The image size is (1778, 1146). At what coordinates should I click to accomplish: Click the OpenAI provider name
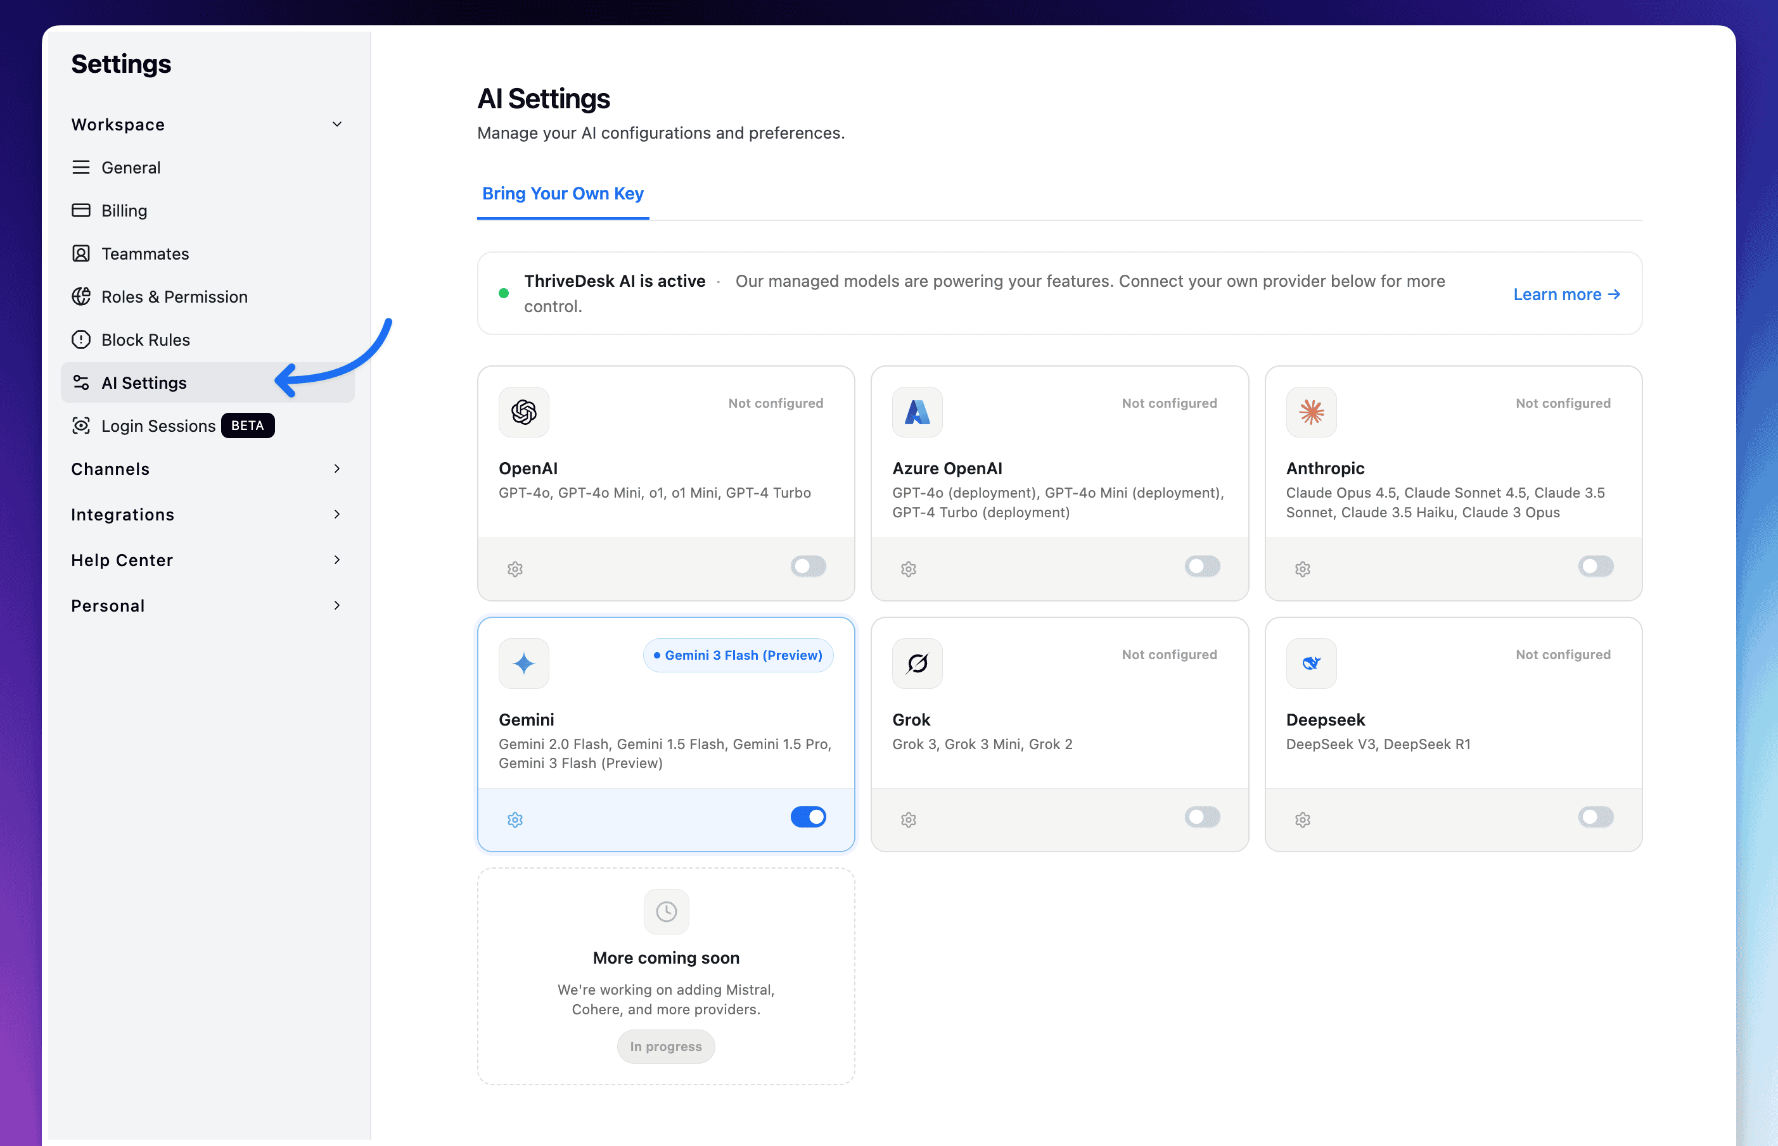[x=528, y=468]
